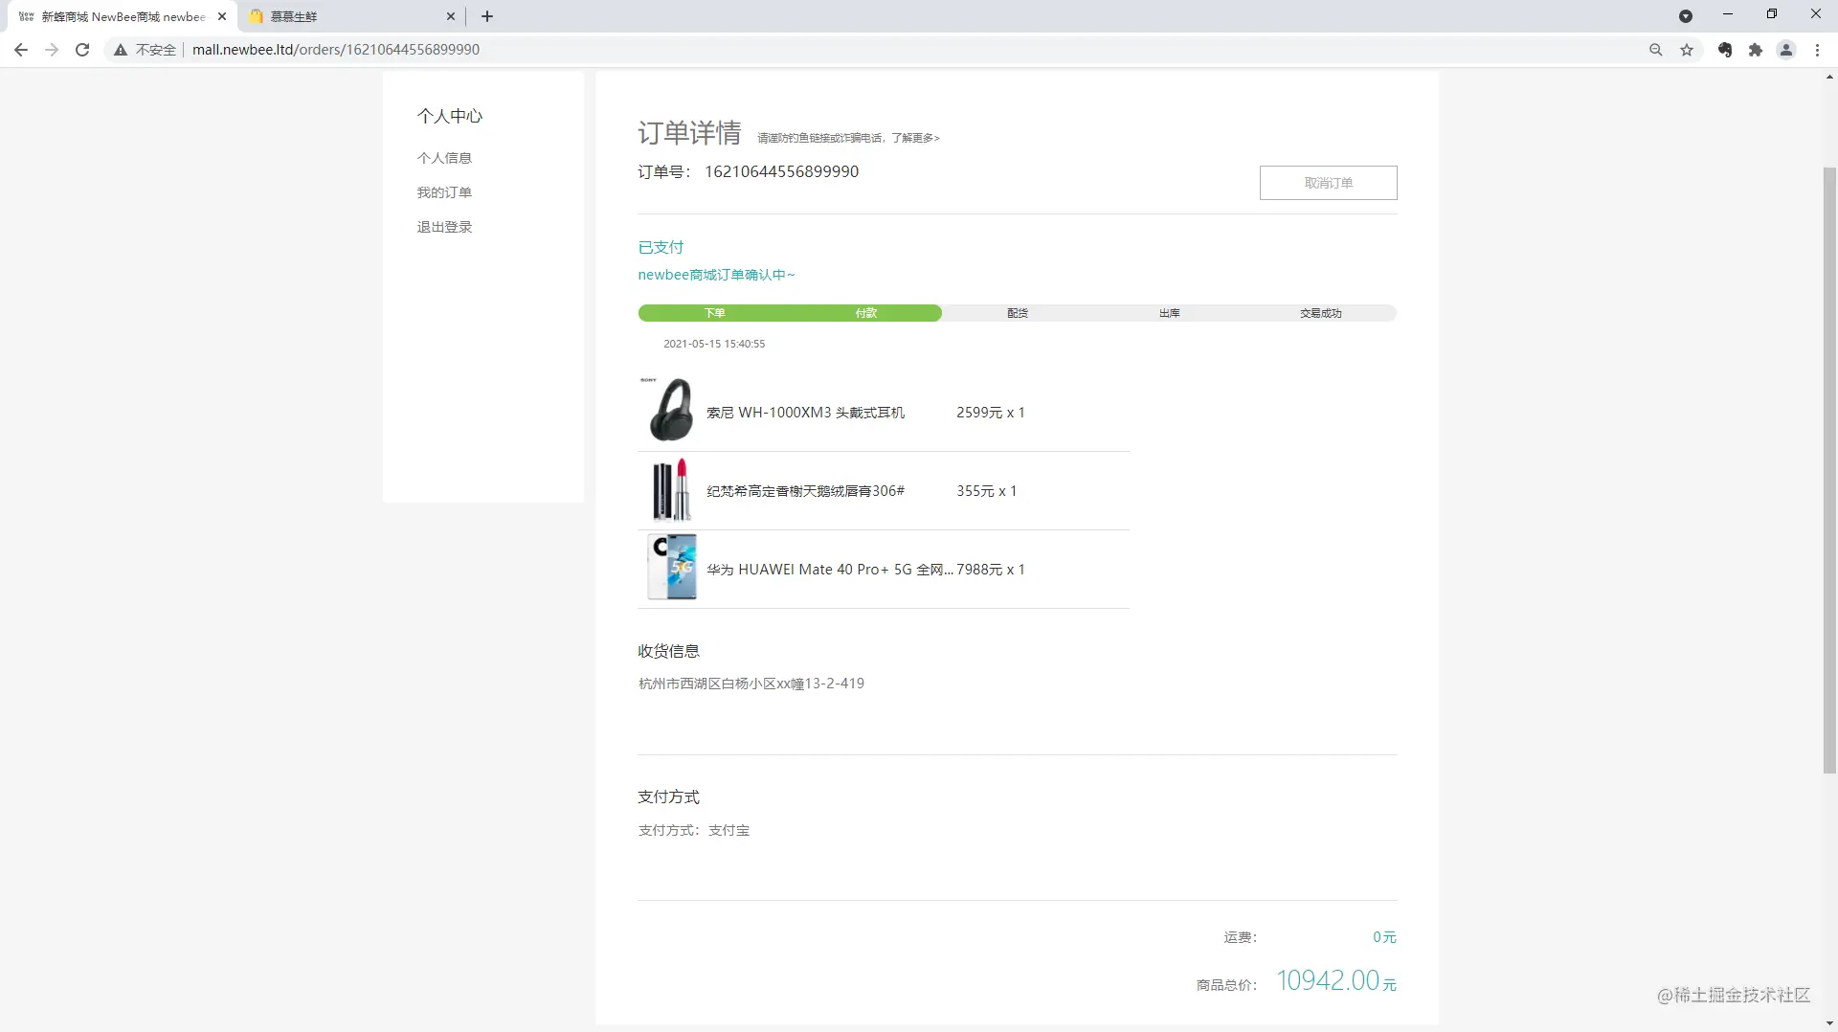Screen dimensions: 1838x1032
Task: Click the 支付方式: 支付宝 line
Action: point(694,830)
